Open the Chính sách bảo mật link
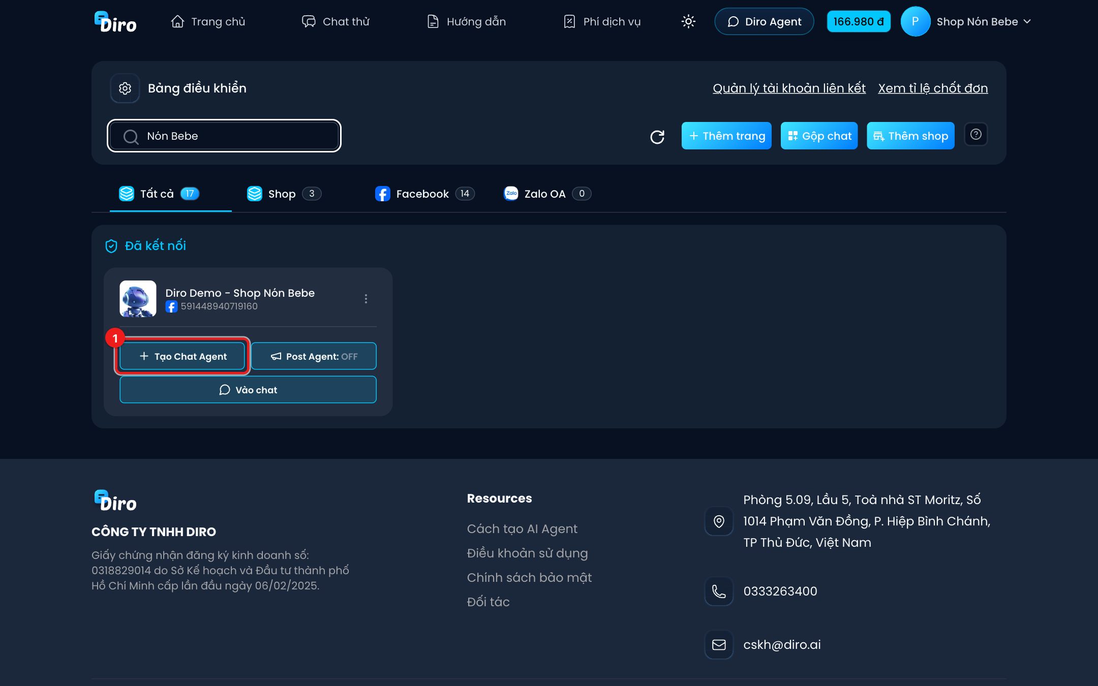The width and height of the screenshot is (1098, 686). 529,578
